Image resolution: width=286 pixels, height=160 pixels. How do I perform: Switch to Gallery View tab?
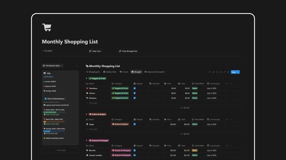pyautogui.click(x=110, y=72)
